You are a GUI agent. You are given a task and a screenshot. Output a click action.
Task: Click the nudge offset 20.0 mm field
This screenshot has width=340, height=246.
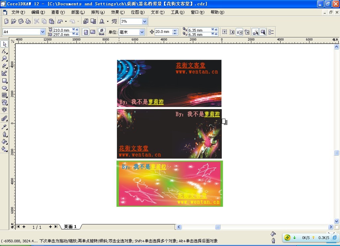tap(163, 32)
